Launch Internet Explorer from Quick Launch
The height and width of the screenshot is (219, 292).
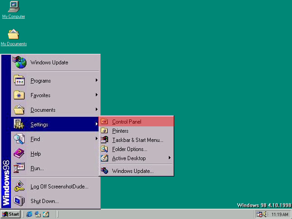30,214
